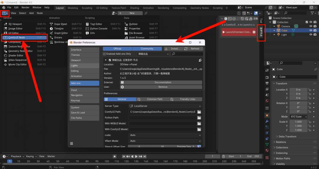Jump to the timeline end frame

(x=145, y=156)
